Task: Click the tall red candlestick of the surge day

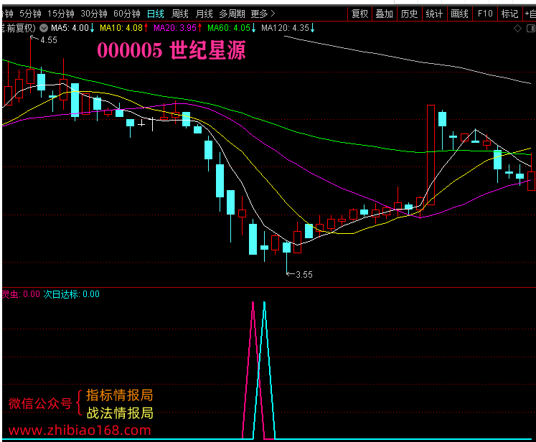Action: pyautogui.click(x=431, y=155)
